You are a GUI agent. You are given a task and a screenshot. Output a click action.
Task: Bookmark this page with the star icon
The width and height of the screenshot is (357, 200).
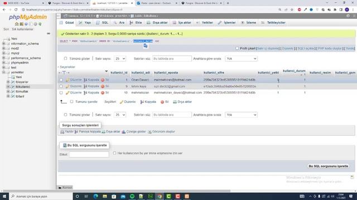pyautogui.click(x=292, y=10)
